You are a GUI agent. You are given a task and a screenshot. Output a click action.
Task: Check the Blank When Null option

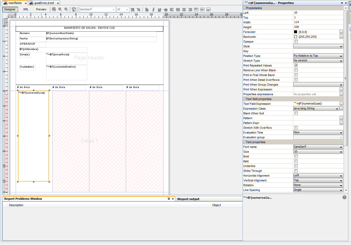[x=296, y=113]
